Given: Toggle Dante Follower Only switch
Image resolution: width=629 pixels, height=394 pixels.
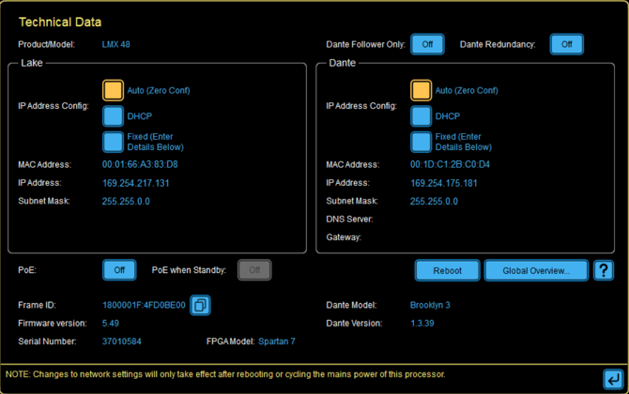Looking at the screenshot, I should coord(427,44).
